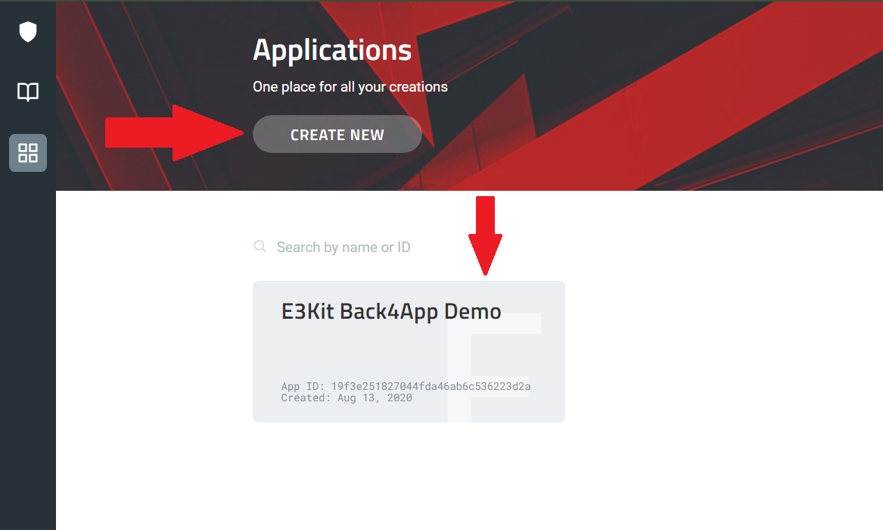
Task: Click the App ID 19f3e251827044fda46ab6c536223d2a text
Action: click(406, 386)
